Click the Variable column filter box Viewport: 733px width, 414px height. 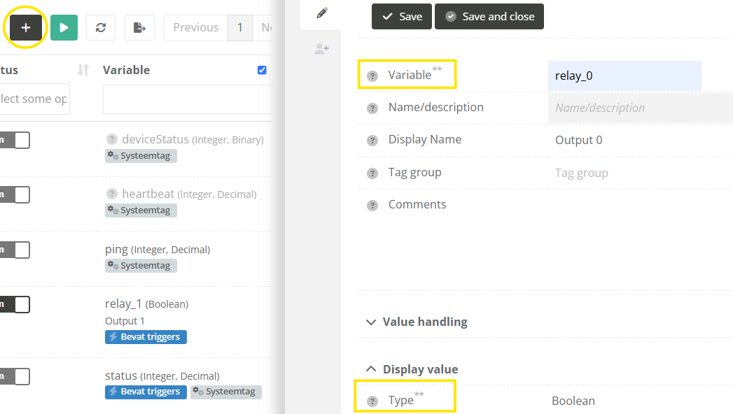click(187, 99)
